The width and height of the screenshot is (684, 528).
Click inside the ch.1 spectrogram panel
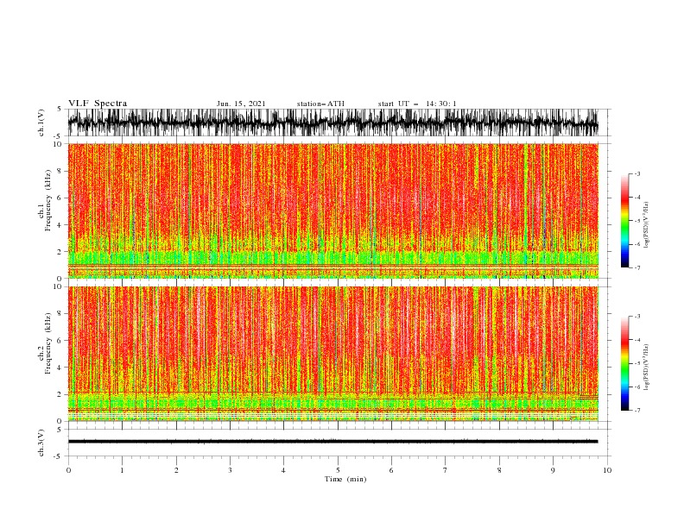point(332,211)
